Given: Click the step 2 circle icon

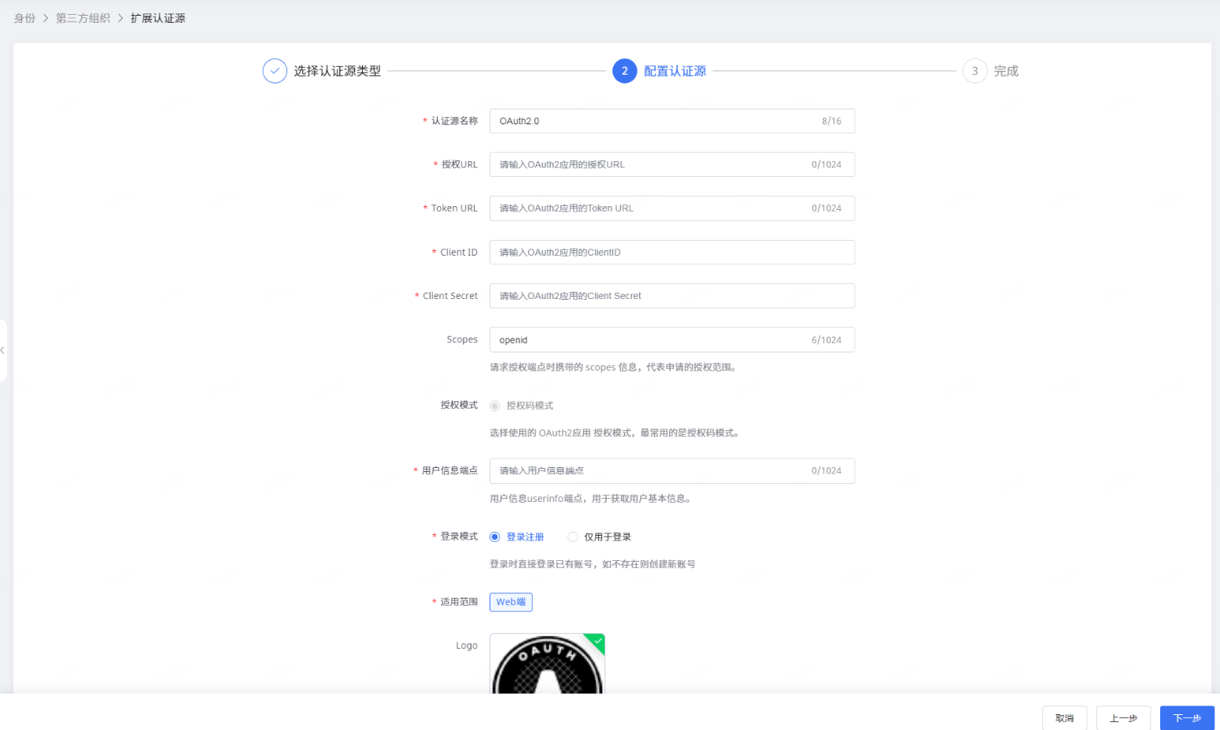Looking at the screenshot, I should 624,71.
